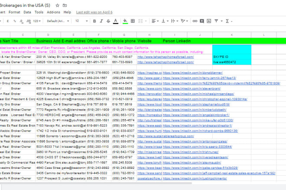Screen dimensions: 286x190
Task: Select column H header
Action: pyautogui.click(x=149, y=35)
